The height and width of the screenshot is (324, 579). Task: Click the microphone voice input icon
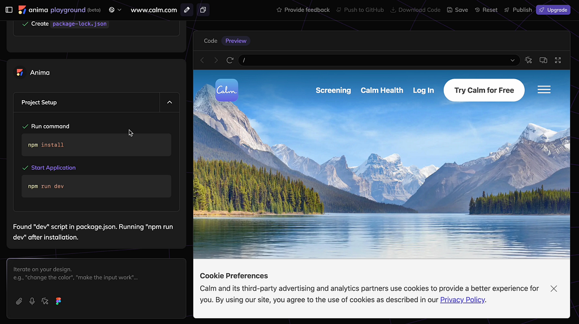pos(32,301)
